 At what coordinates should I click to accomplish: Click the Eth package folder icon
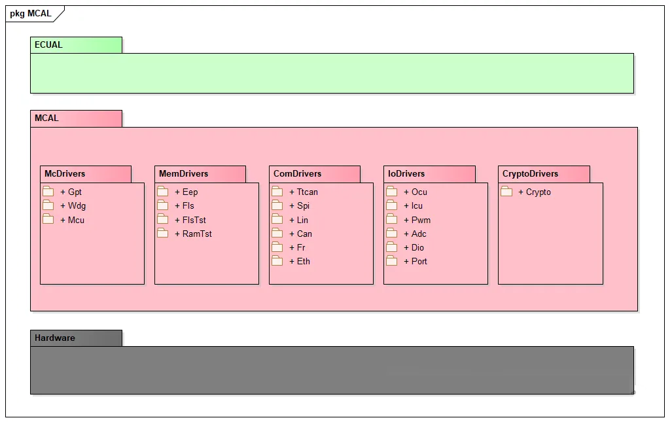point(277,261)
